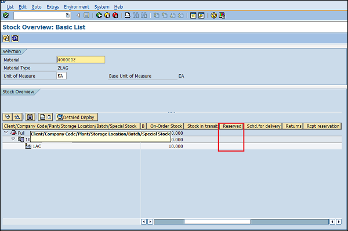Open the Help menu

point(118,7)
